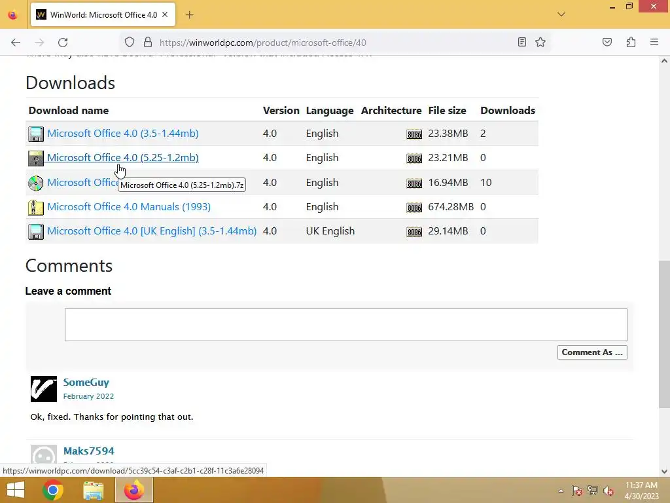Click the Version column header
Image resolution: width=670 pixels, height=503 pixels.
click(281, 110)
